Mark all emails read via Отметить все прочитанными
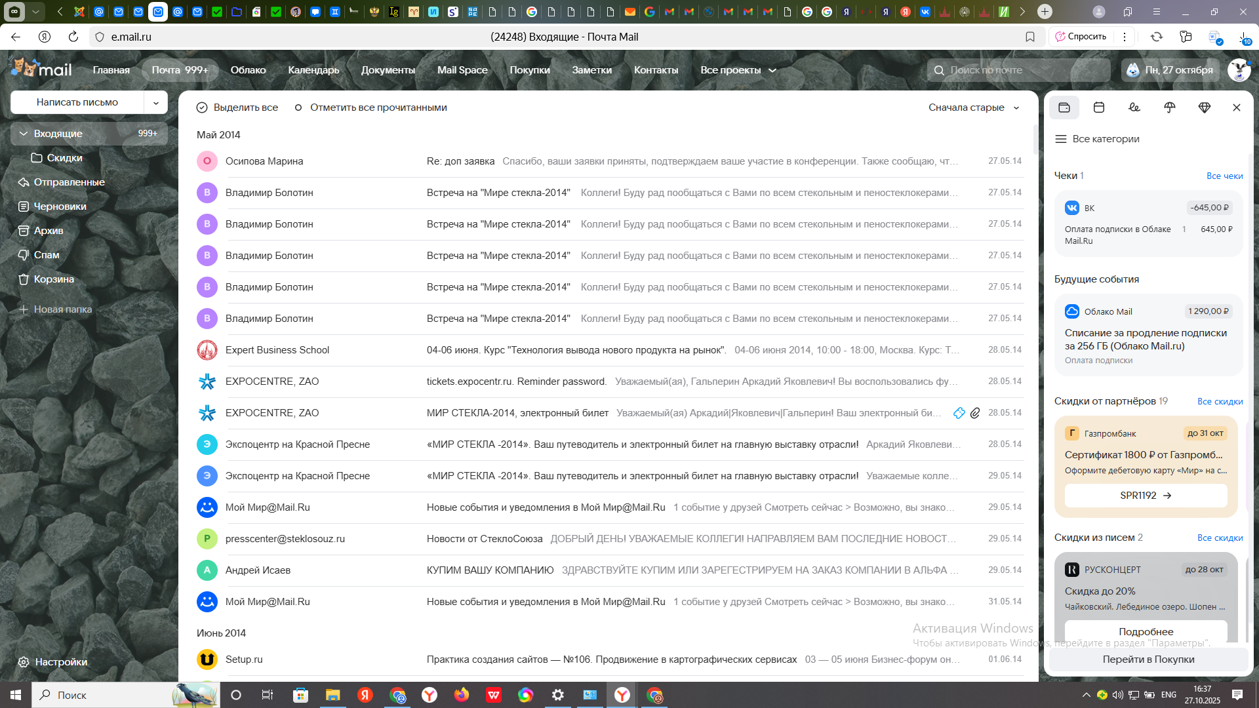The height and width of the screenshot is (708, 1259). (371, 108)
